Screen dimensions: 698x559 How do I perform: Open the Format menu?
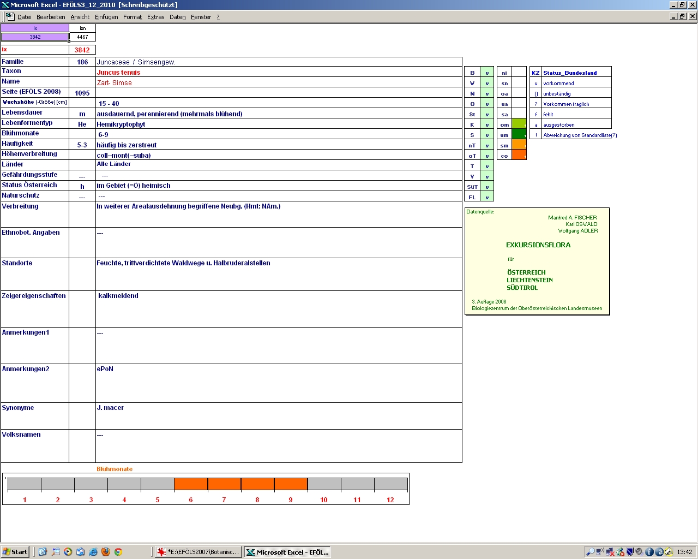point(133,17)
